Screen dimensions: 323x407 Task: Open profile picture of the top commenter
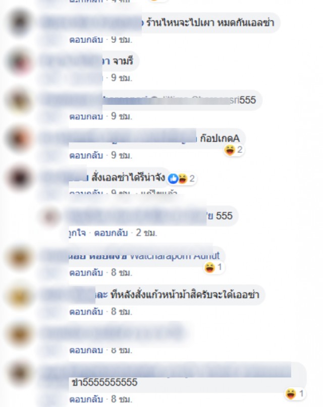click(19, 23)
